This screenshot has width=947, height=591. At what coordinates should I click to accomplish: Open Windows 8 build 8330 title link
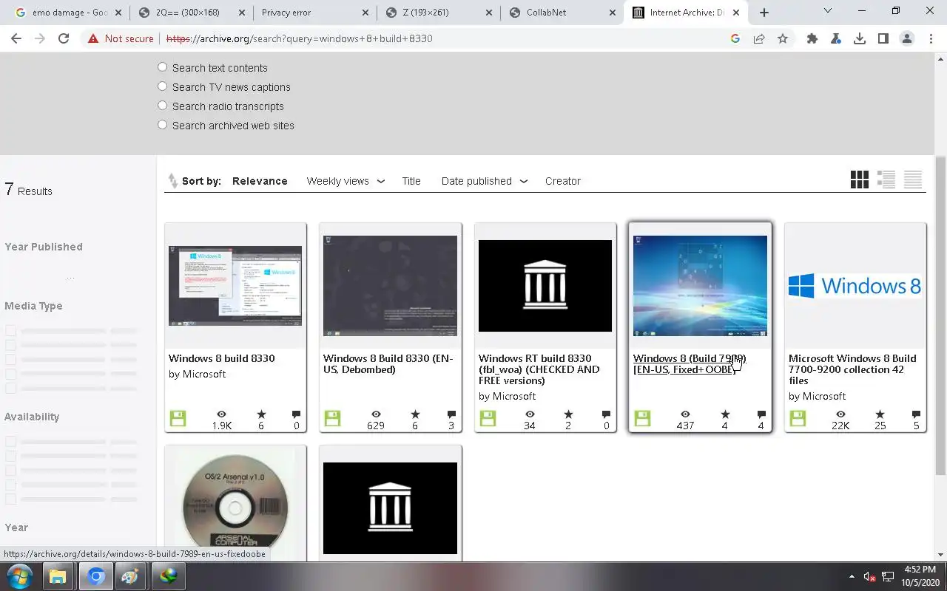pyautogui.click(x=222, y=358)
